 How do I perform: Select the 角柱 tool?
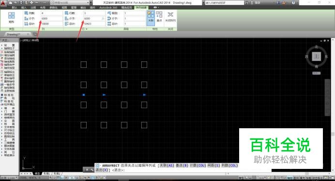pyautogui.click(x=8, y=98)
